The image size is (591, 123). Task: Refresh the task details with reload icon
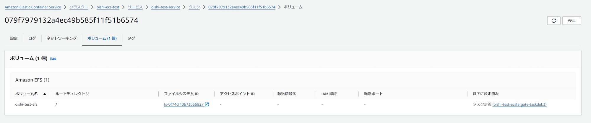tap(553, 21)
